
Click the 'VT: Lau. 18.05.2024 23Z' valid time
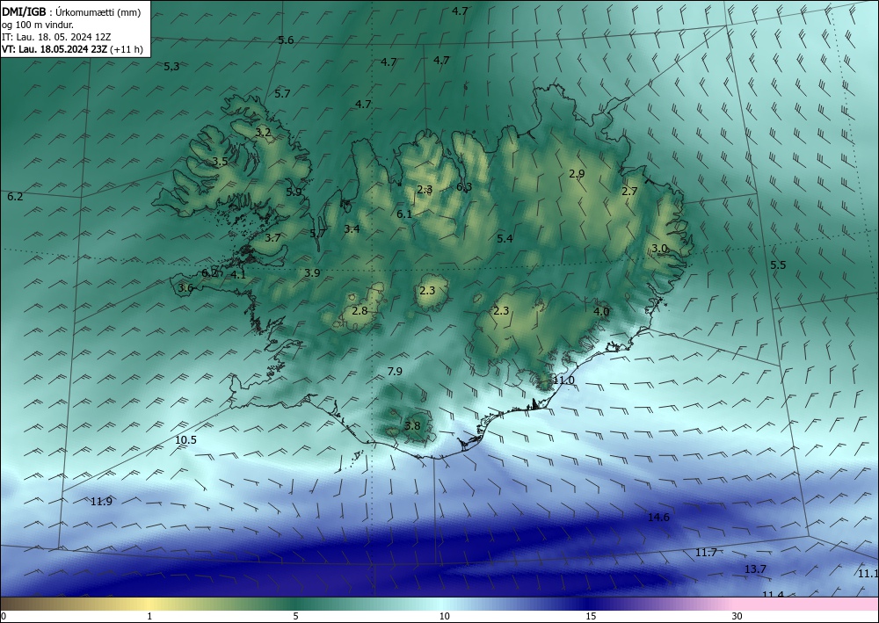click(x=54, y=49)
